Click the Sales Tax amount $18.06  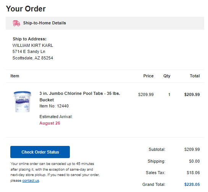pyautogui.click(x=193, y=173)
